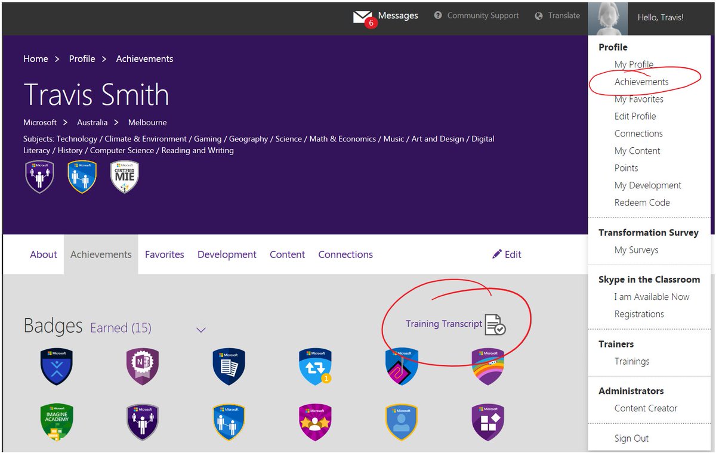Click Sign Out in the menu
Image resolution: width=716 pixels, height=453 pixels.
pos(632,438)
